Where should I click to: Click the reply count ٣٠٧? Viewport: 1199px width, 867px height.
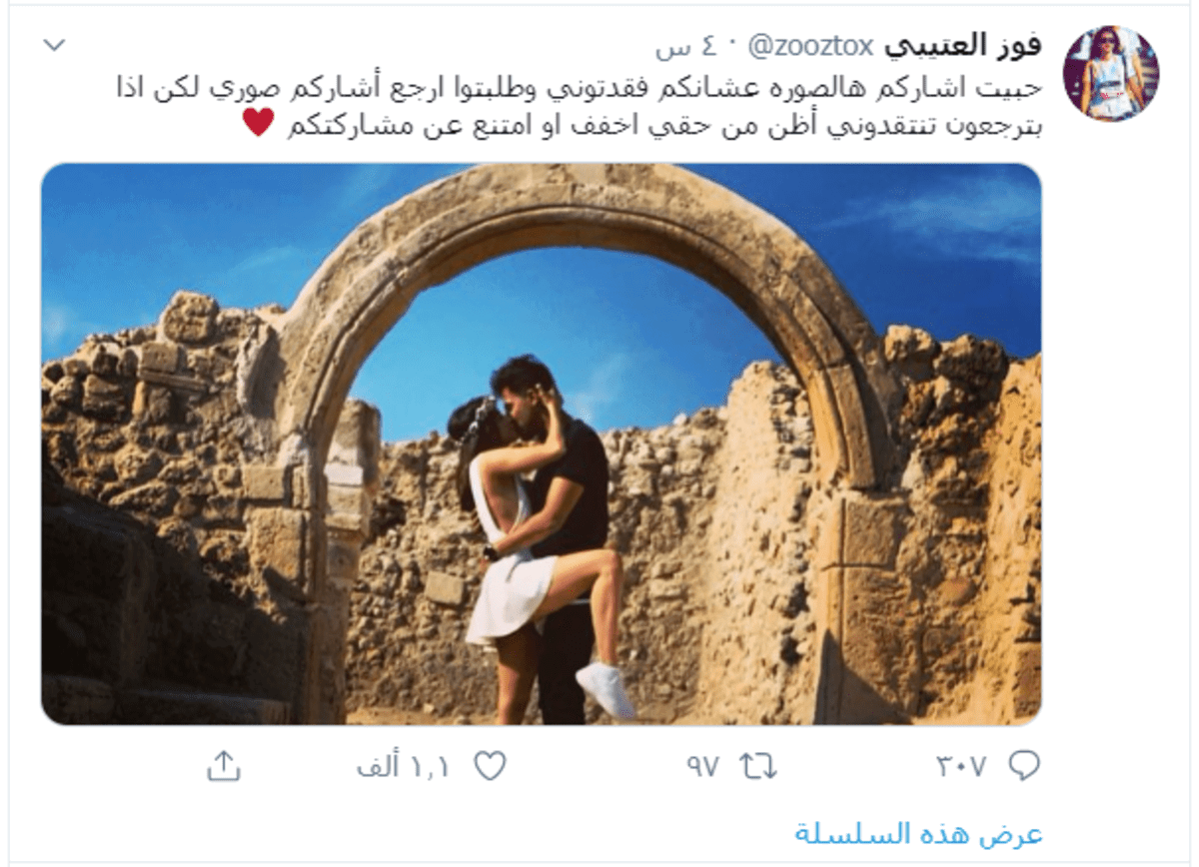click(x=961, y=766)
